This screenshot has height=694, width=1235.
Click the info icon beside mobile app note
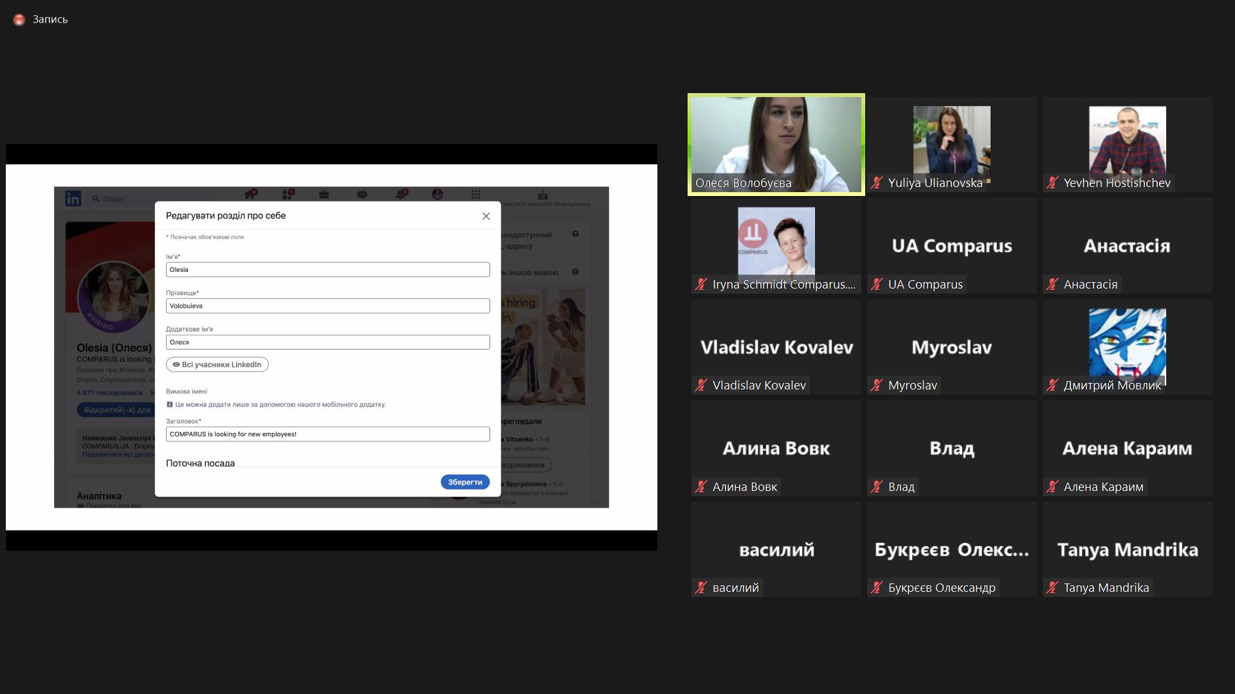(x=170, y=405)
